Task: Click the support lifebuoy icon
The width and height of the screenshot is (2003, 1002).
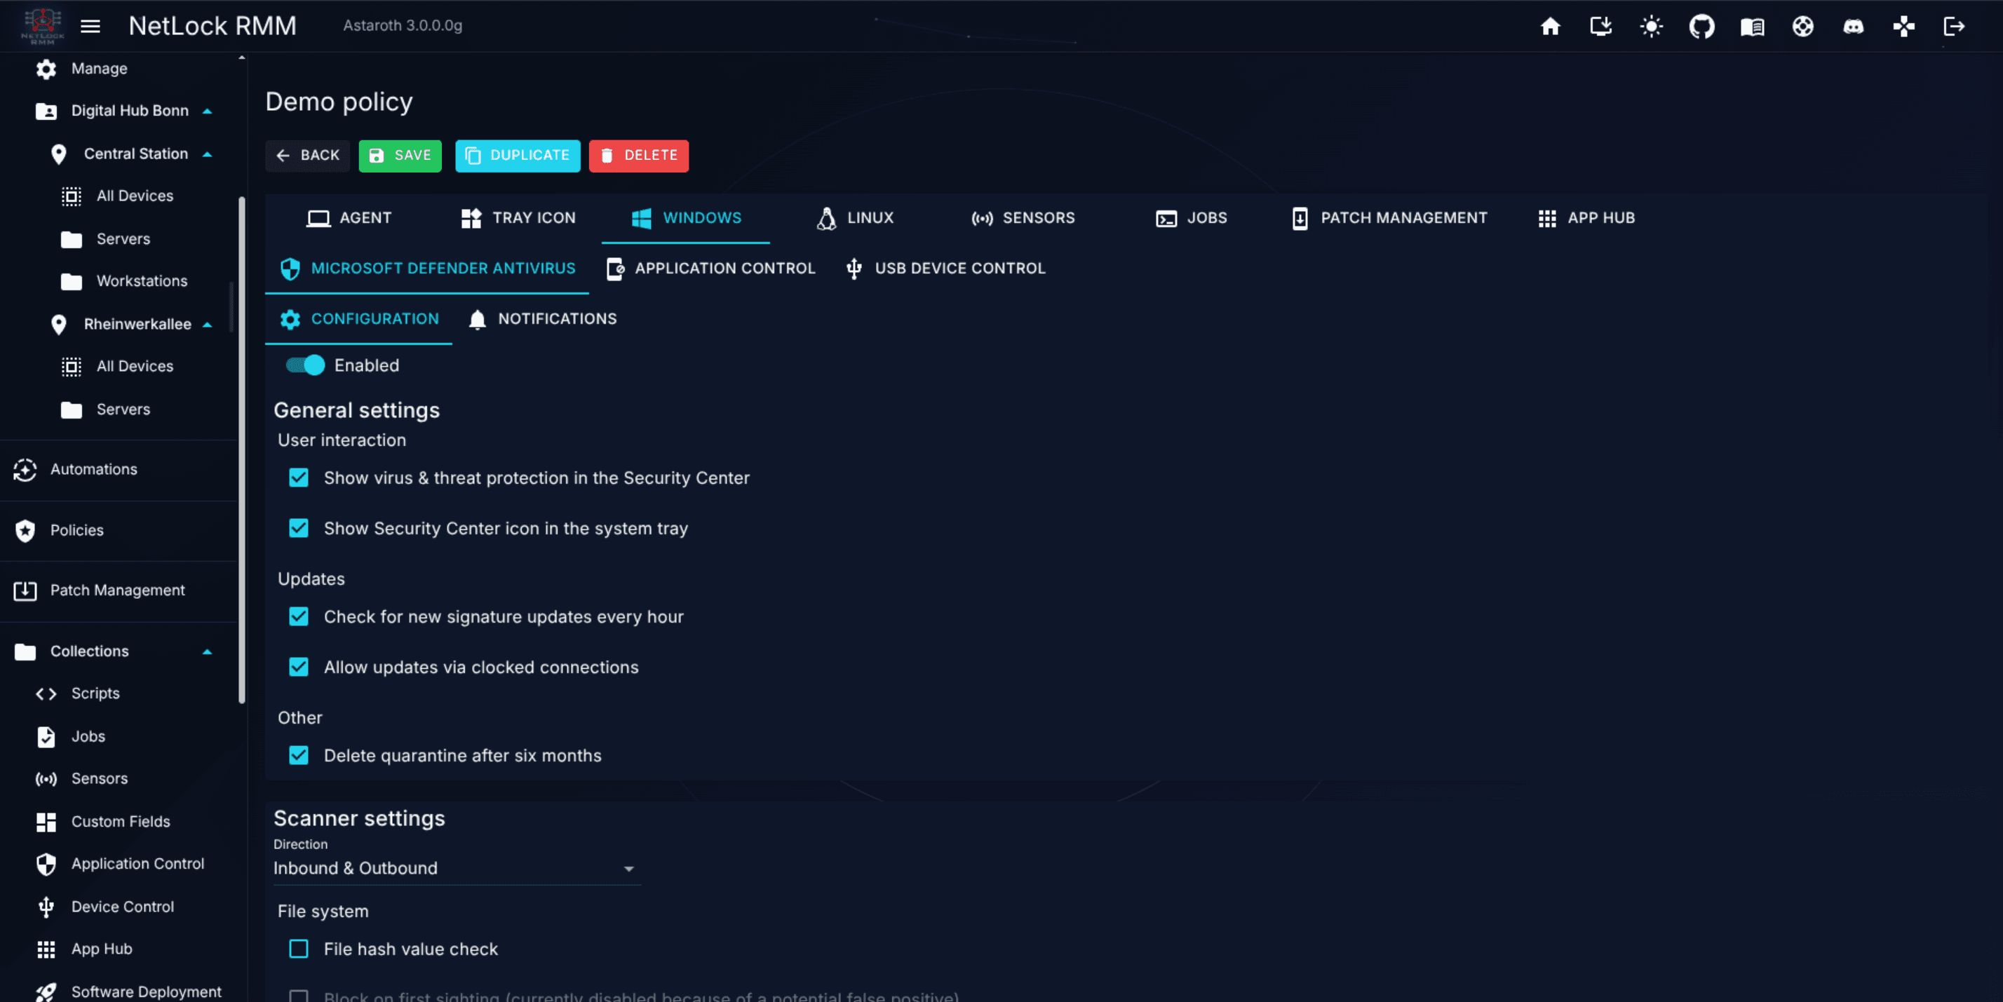Action: click(1802, 27)
